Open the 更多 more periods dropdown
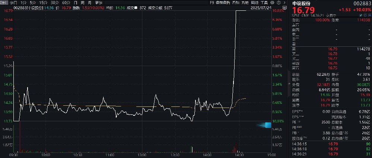372x158 pixels. 98,3
